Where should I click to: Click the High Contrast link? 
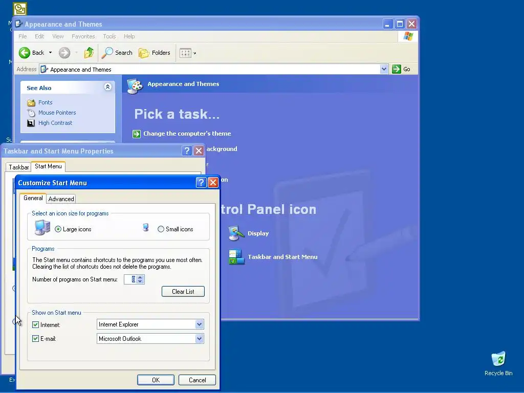[55, 123]
